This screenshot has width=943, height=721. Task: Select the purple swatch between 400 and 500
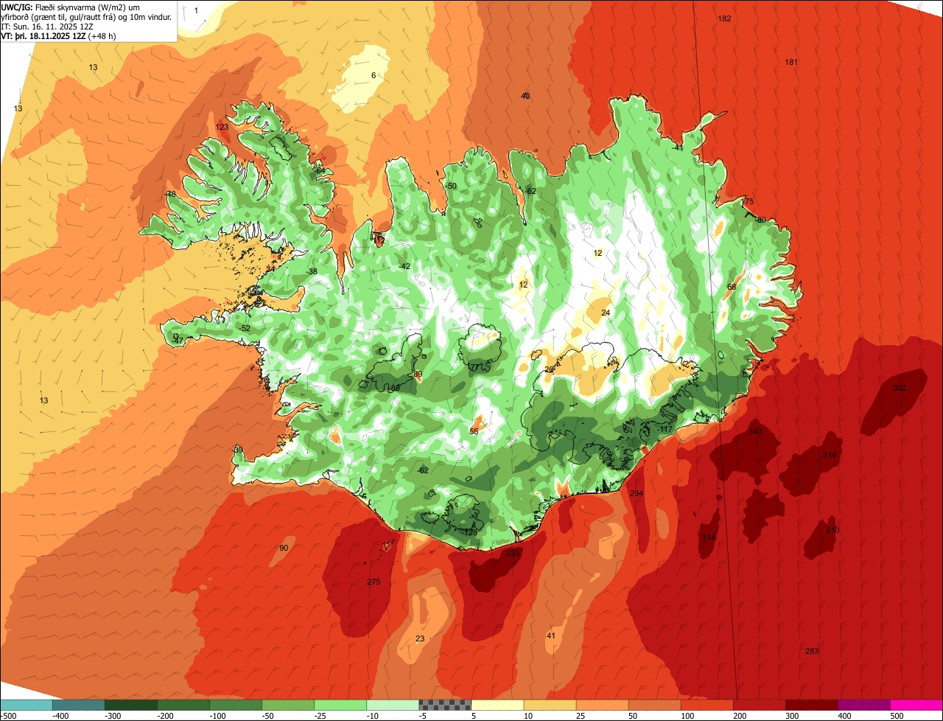tap(864, 705)
